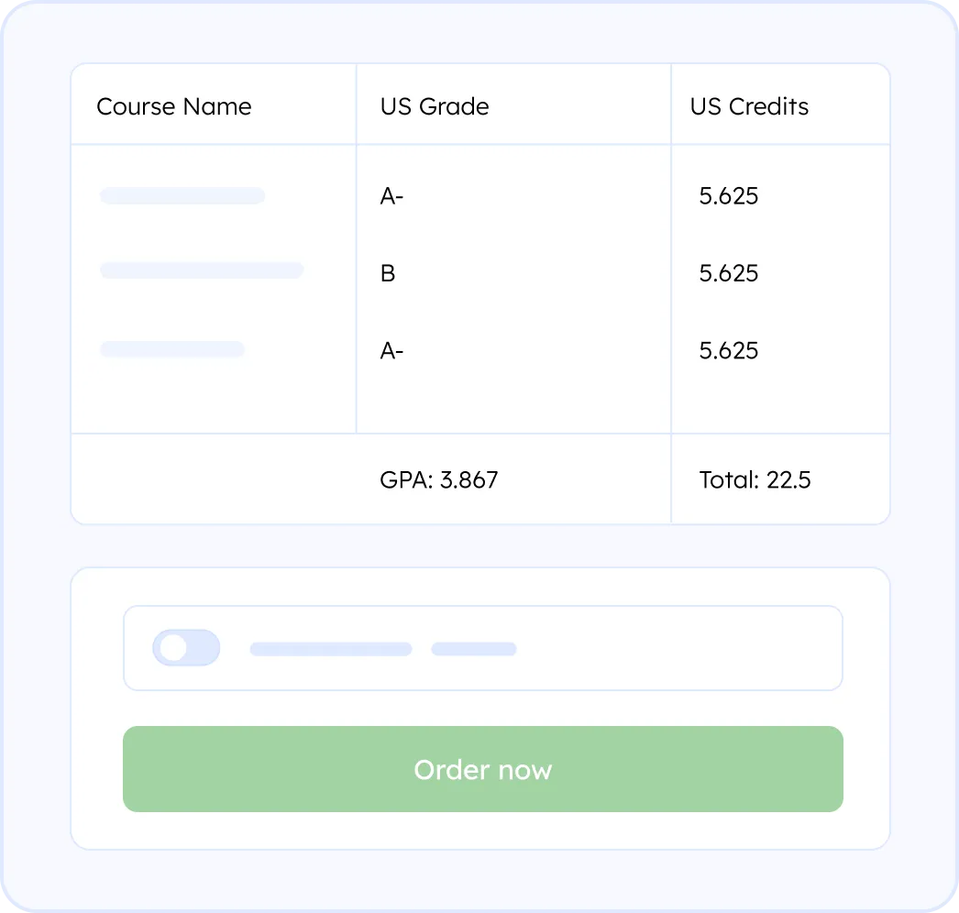This screenshot has width=959, height=913.
Task: Select the Course Name column header
Action: (174, 106)
